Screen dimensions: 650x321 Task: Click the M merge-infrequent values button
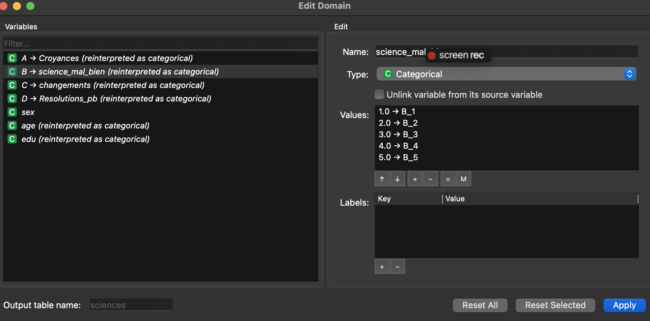click(x=464, y=179)
